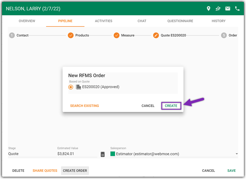Open the Questionnaire tab
Screen dimensions: 246x179
click(x=180, y=21)
